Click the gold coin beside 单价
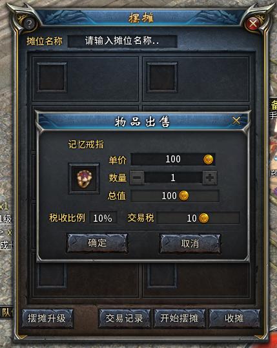Screen dimensions: 277x348 (209, 159)
